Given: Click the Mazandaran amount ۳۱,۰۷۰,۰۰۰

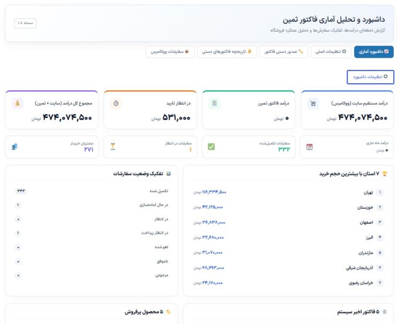Looking at the screenshot, I should coord(212,252).
